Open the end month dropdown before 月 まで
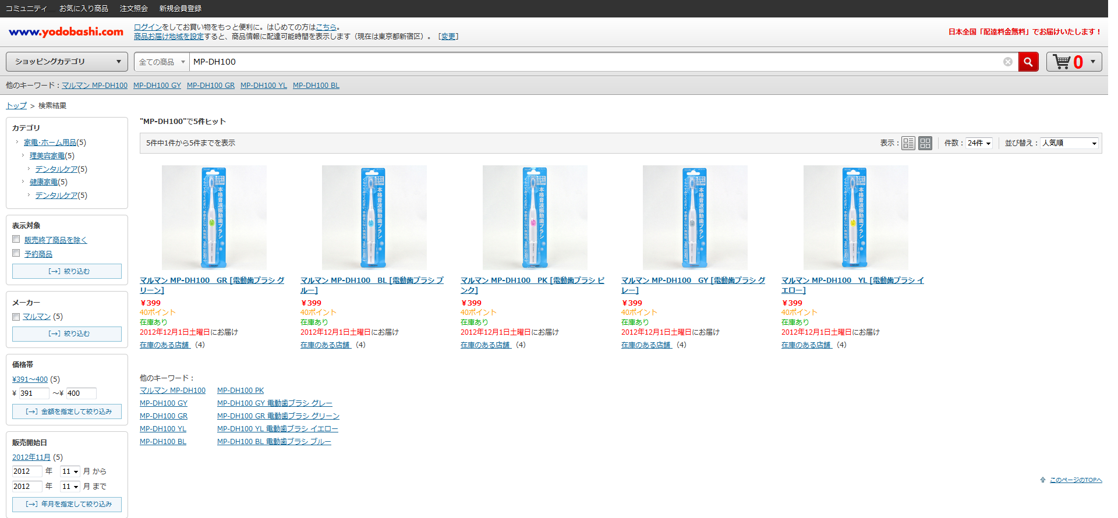Screen dimensions: 1118x518 (70, 487)
